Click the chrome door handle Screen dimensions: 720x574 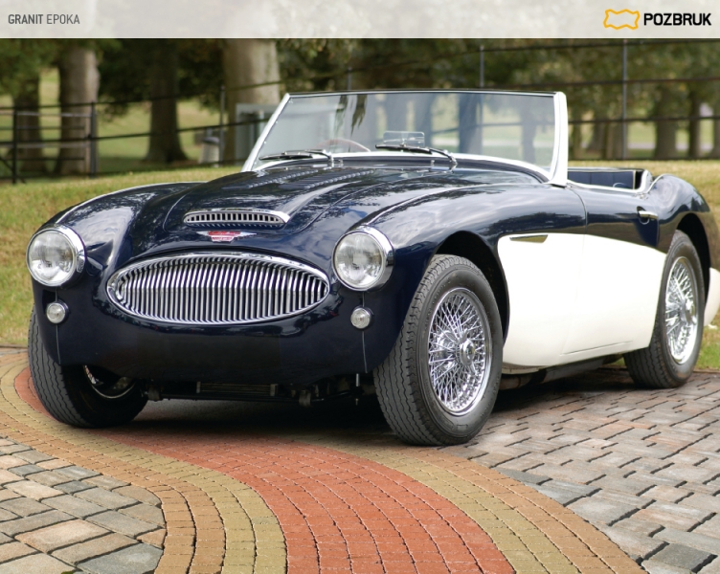click(x=647, y=214)
